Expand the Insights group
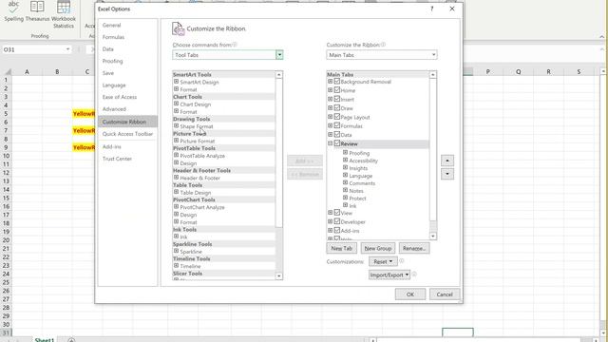The image size is (608, 342). click(345, 168)
